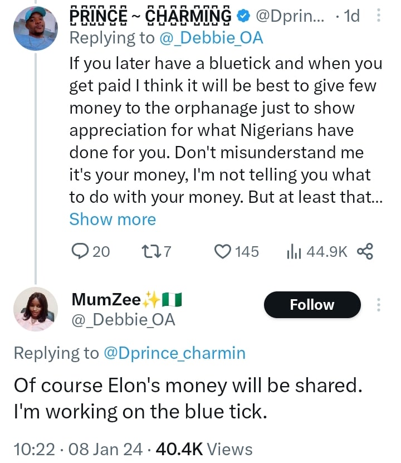Open the 44.9K views analytics icon

(x=294, y=252)
